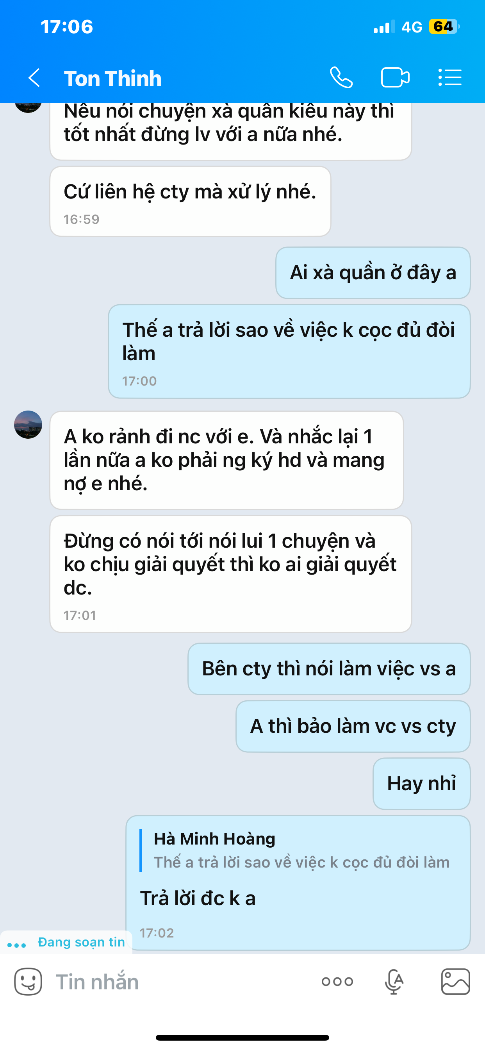Select the message 'Ai xà quần ở đây a'
This screenshot has width=485, height=1050.
coord(373,273)
